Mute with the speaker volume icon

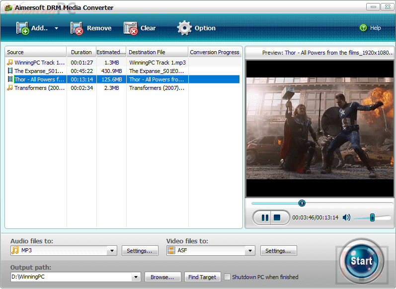[x=346, y=217]
